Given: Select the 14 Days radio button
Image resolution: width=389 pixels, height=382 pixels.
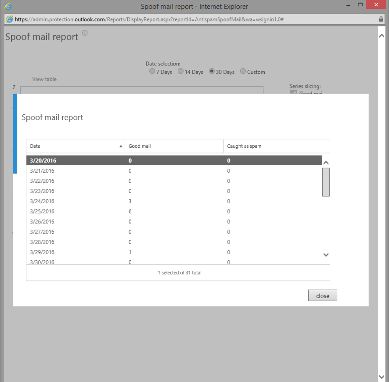Looking at the screenshot, I should tap(180, 72).
